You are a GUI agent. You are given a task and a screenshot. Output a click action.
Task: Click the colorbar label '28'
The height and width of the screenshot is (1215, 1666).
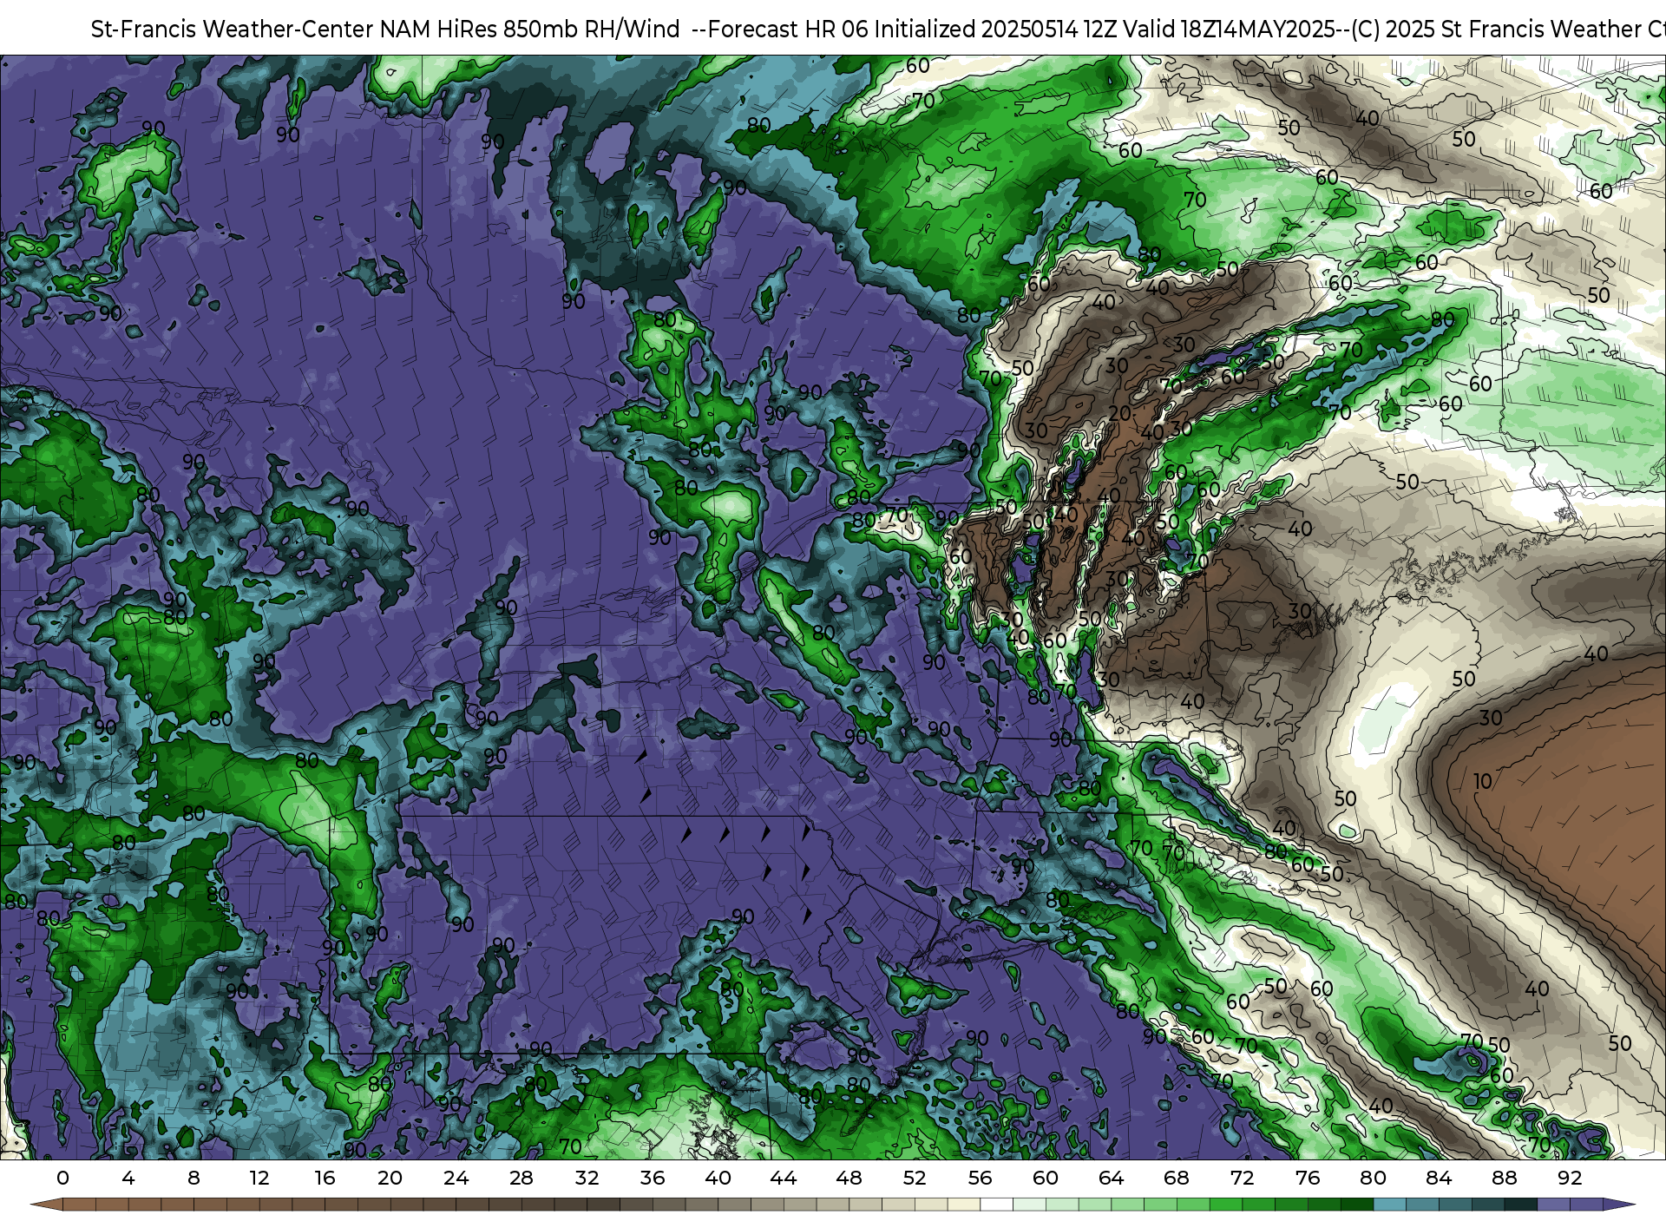pyautogui.click(x=521, y=1178)
